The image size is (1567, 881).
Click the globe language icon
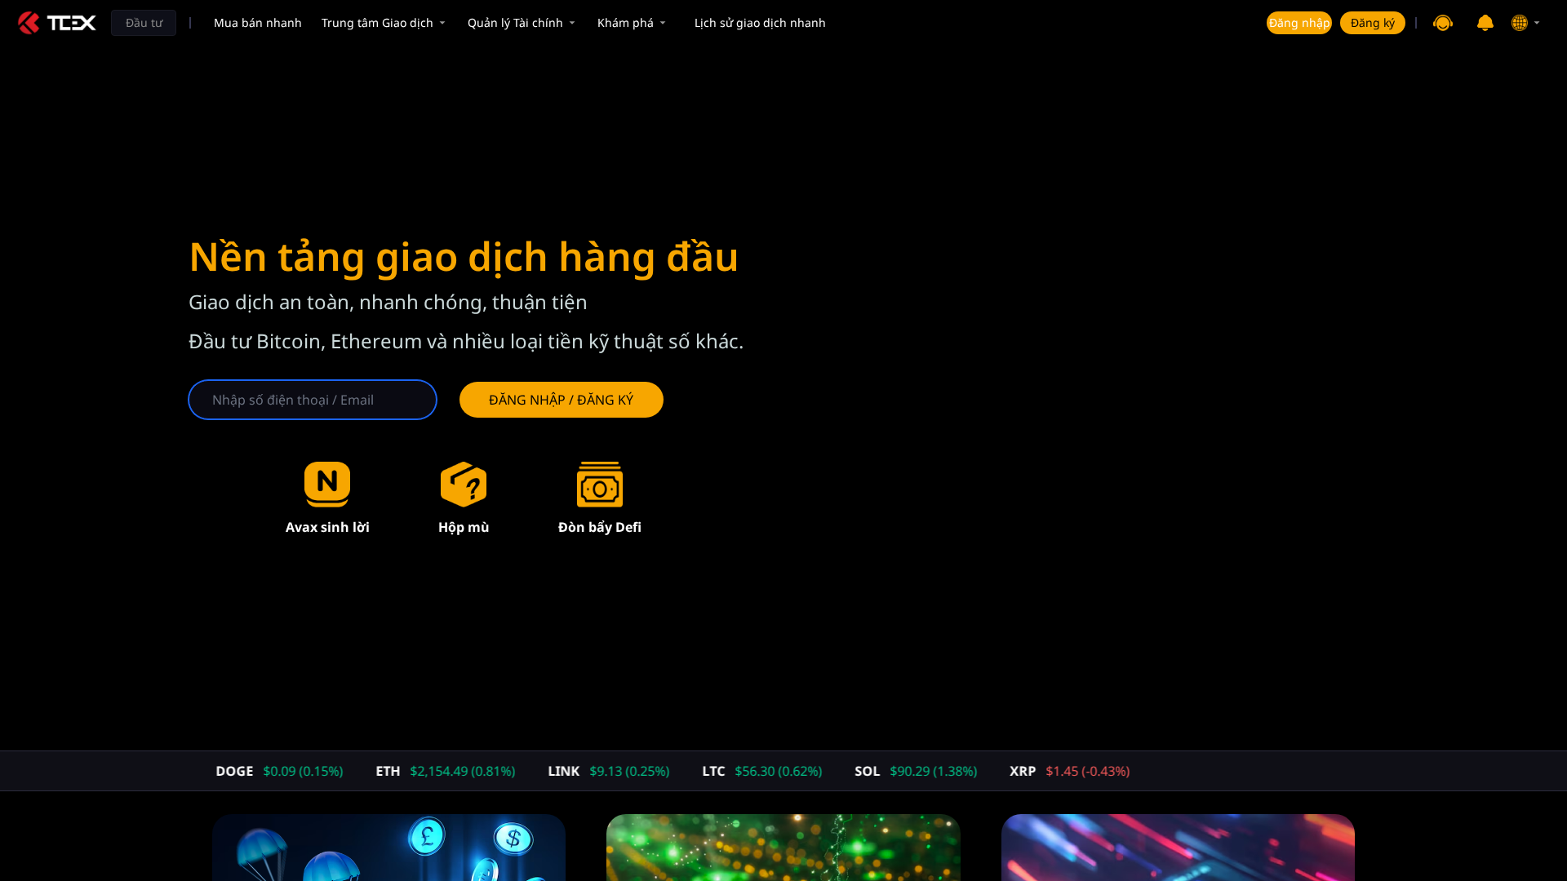coord(1521,23)
